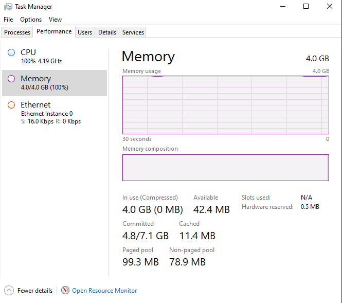The width and height of the screenshot is (342, 303).
Task: Open Resource Monitor link
Action: tap(104, 291)
